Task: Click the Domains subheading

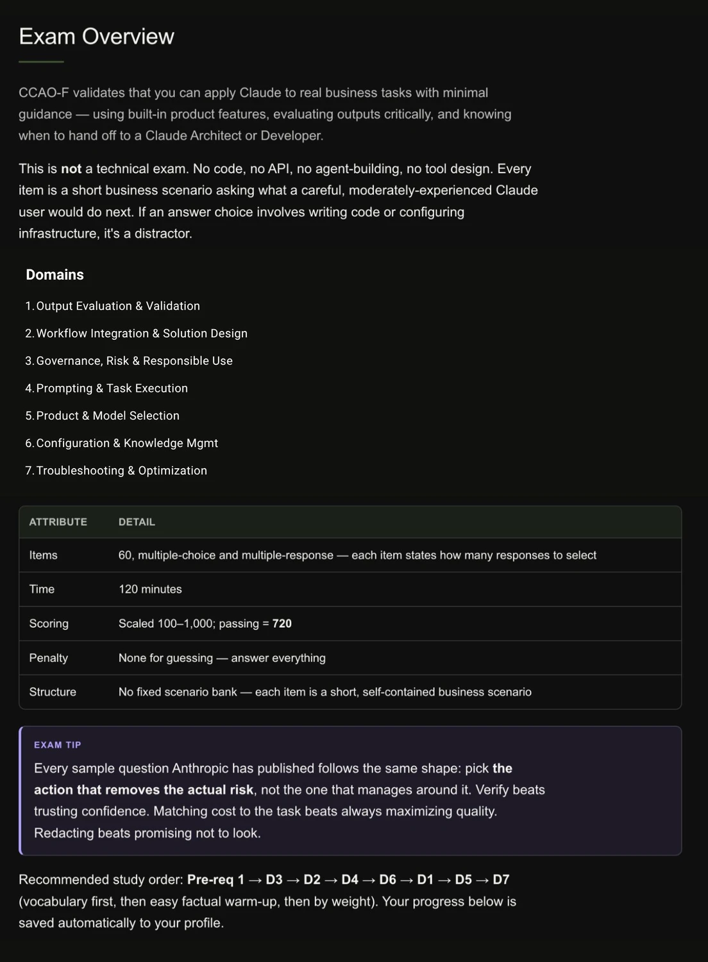Action: [x=55, y=274]
